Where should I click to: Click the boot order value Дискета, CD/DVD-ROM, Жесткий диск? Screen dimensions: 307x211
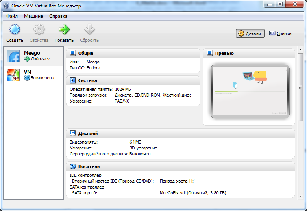pyautogui.click(x=153, y=95)
